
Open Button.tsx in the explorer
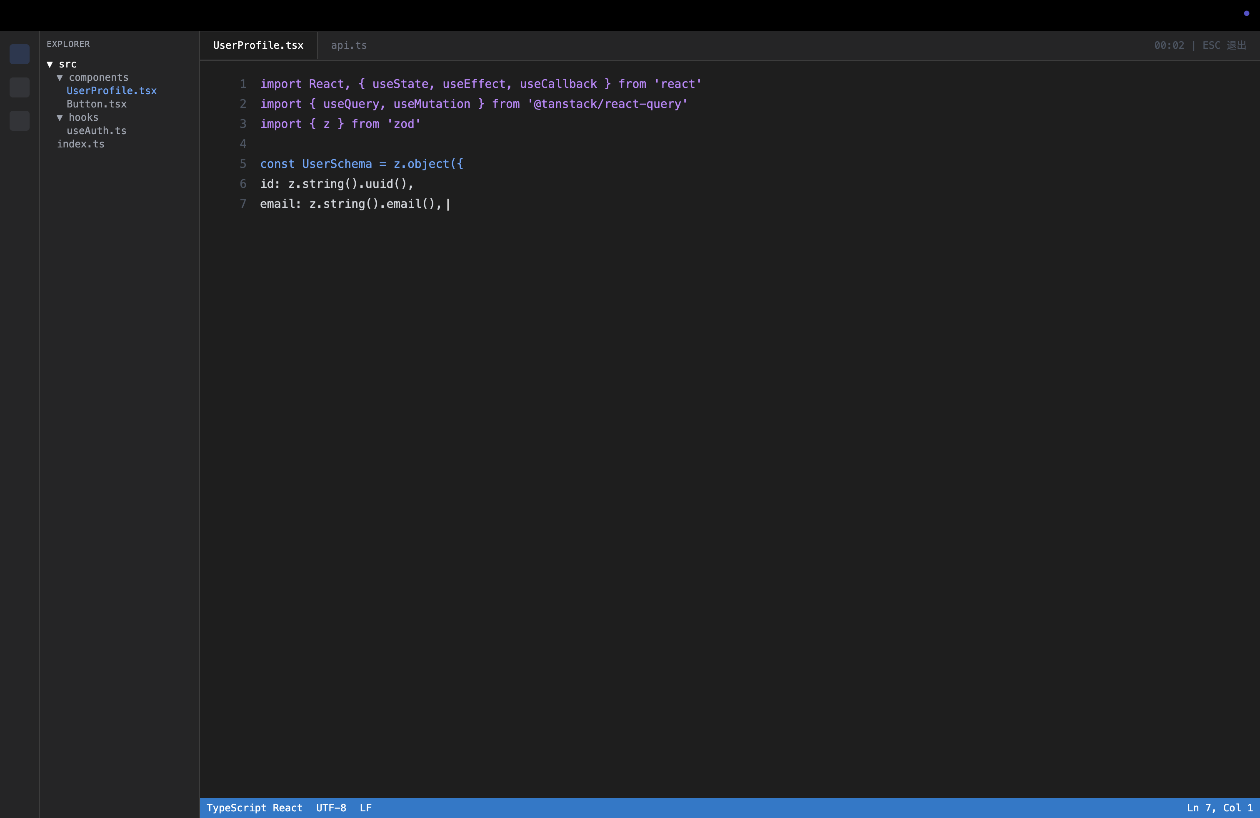coord(96,104)
